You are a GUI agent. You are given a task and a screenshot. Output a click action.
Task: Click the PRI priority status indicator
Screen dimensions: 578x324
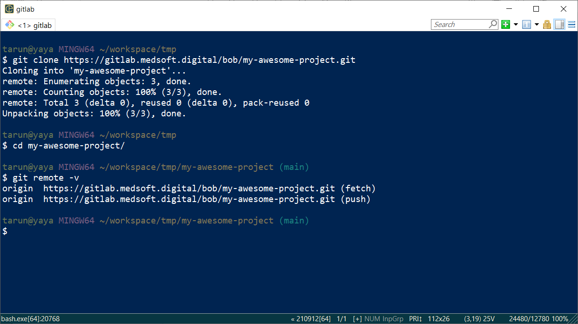pyautogui.click(x=415, y=319)
